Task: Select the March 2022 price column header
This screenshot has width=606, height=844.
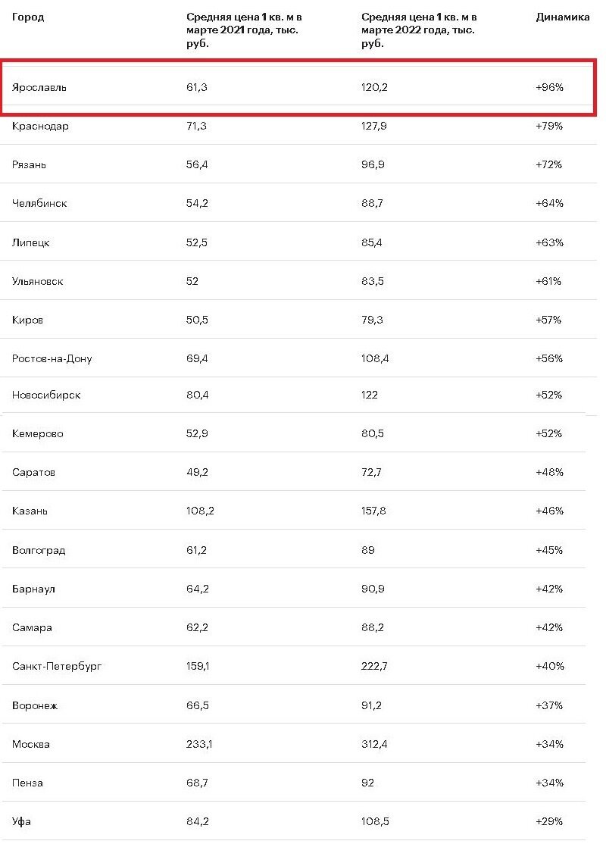Action: pyautogui.click(x=419, y=30)
